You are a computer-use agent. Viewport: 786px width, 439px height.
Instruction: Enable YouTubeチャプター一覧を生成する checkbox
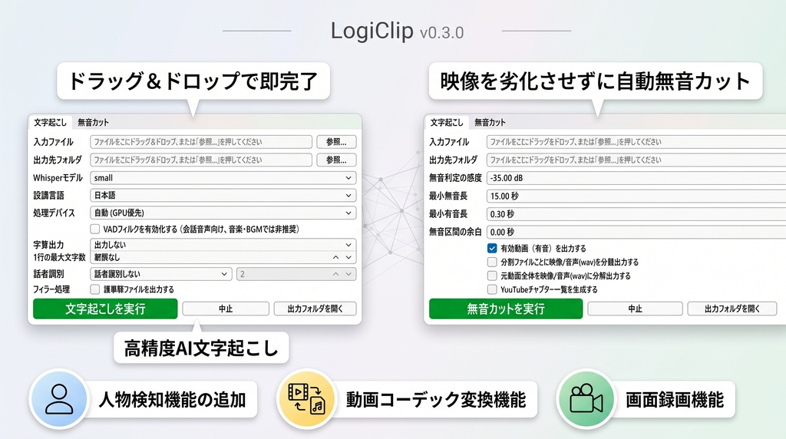492,289
